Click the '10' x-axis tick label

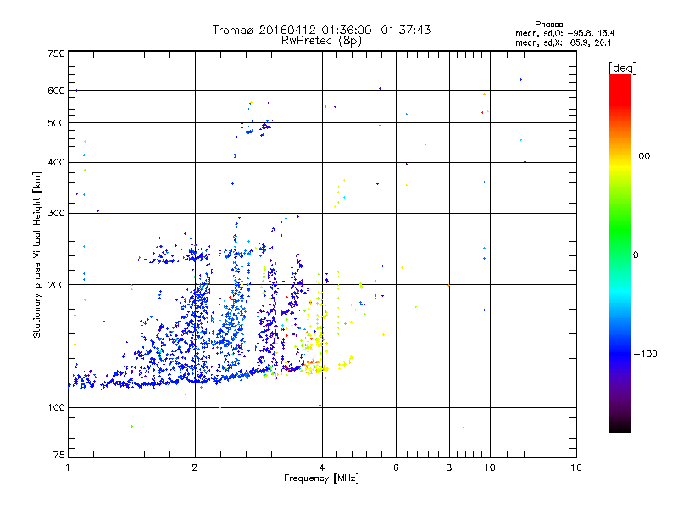490,467
